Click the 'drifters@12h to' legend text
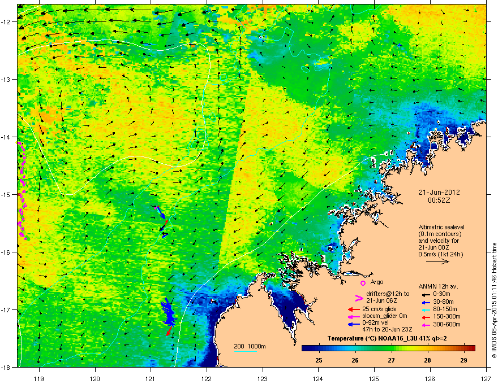The image size is (498, 384). tap(388, 294)
